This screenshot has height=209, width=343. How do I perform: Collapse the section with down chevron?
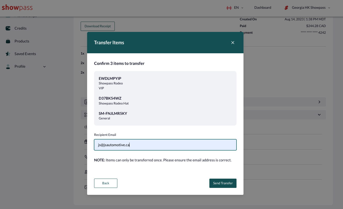[x=319, y=115]
